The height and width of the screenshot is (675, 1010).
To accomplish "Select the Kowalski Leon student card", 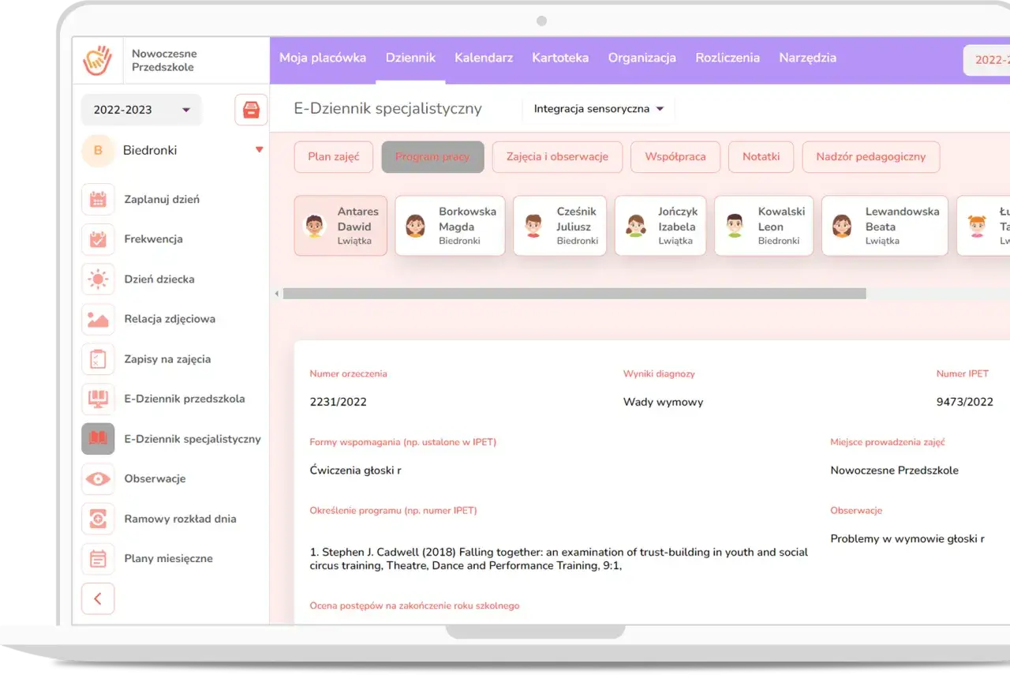I will coord(764,226).
